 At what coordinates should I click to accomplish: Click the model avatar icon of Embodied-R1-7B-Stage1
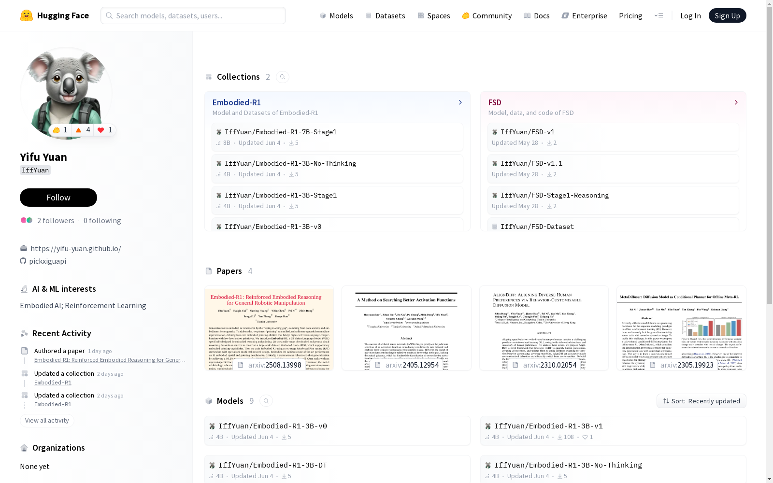pos(219,132)
